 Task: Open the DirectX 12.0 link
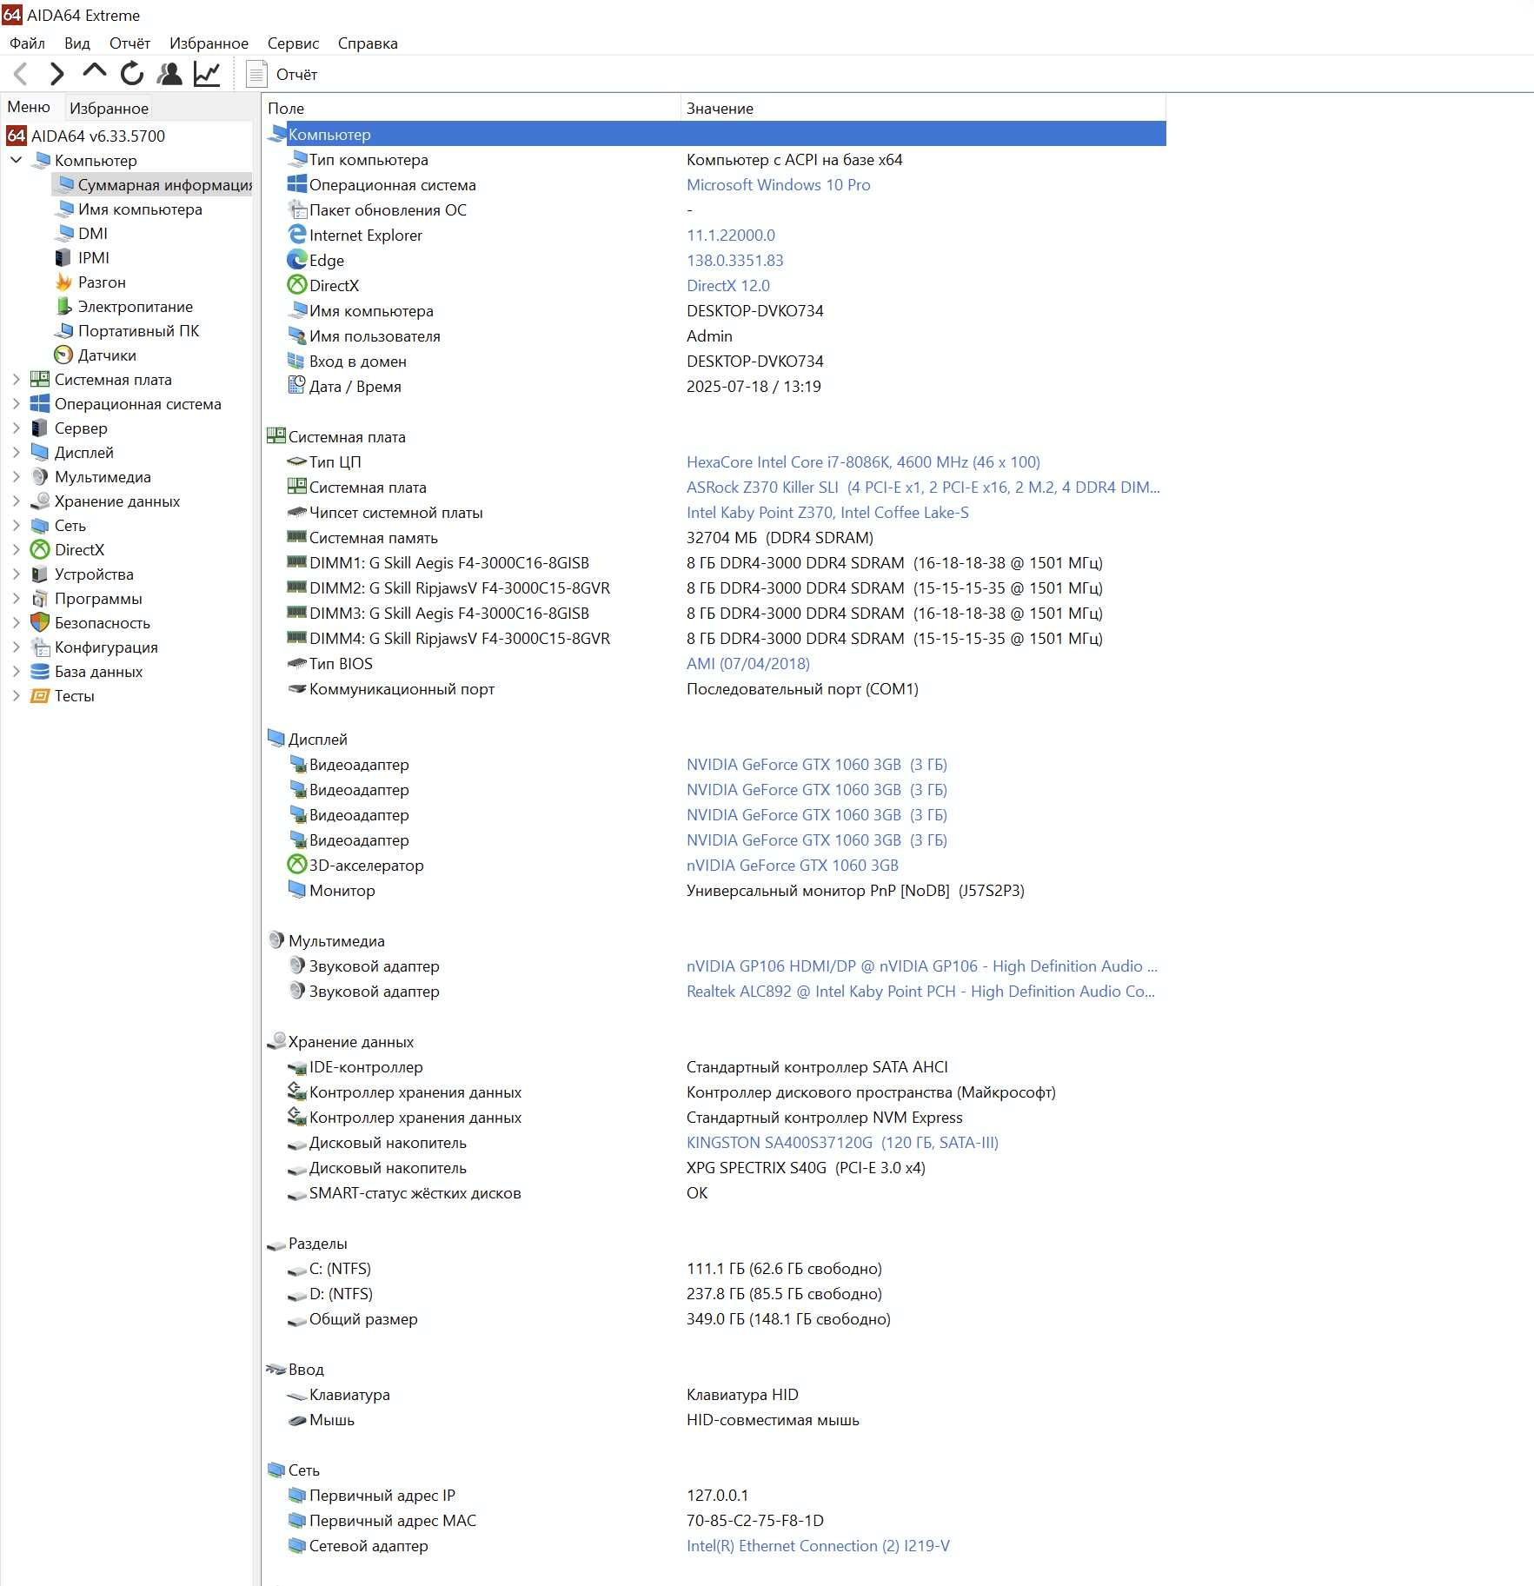pos(727,285)
